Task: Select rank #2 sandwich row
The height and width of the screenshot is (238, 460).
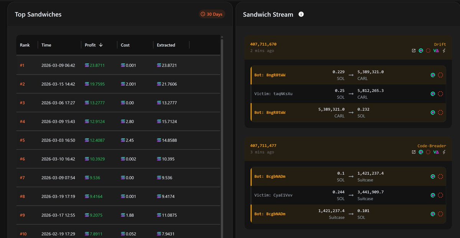Action: [x=118, y=84]
